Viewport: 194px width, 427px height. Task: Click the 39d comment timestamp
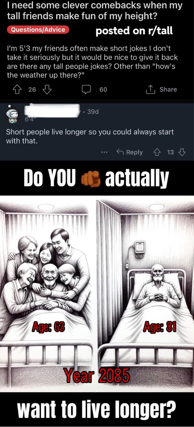coord(93,112)
